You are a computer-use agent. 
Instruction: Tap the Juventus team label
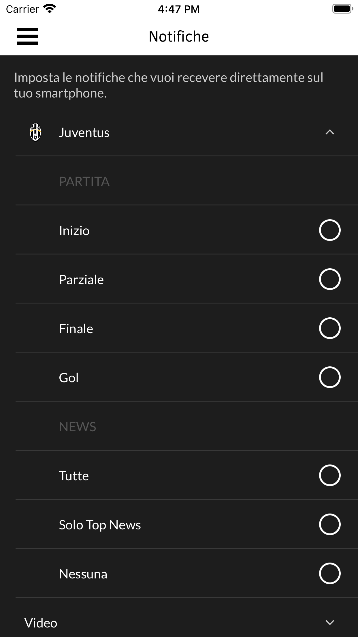click(x=84, y=133)
